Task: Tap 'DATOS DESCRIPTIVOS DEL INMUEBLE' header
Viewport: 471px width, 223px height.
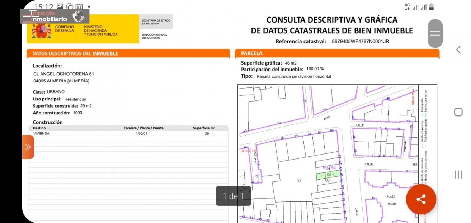Action: point(75,53)
